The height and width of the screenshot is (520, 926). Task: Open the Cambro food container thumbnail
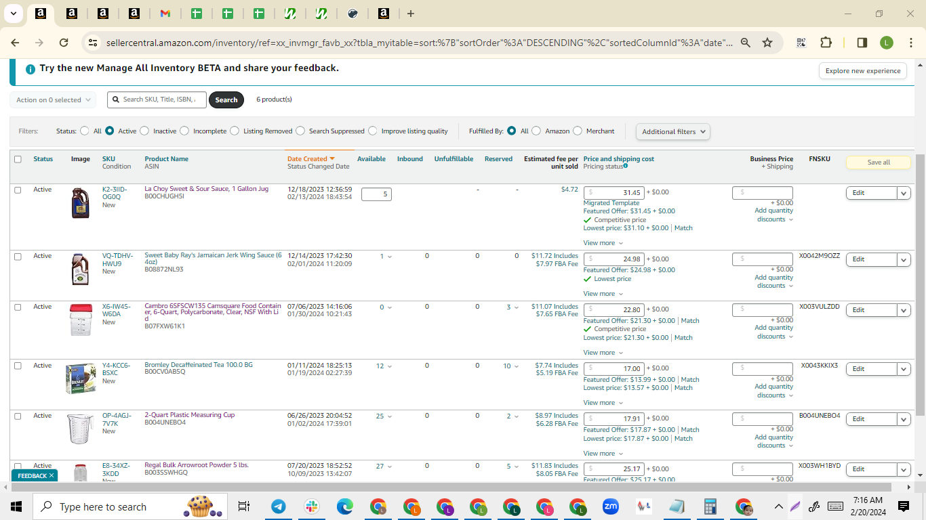pyautogui.click(x=80, y=320)
